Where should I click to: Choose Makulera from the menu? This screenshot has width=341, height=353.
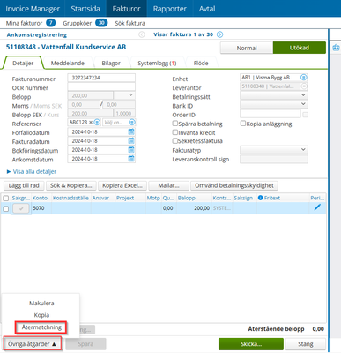(x=41, y=304)
